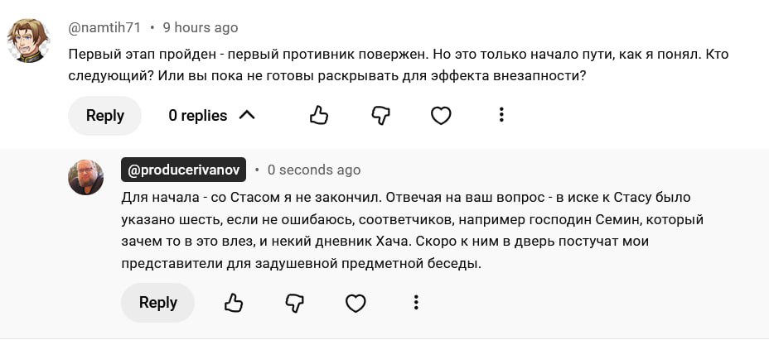Like the comment by @namtih71
Screen dimensions: 769x340
point(319,116)
